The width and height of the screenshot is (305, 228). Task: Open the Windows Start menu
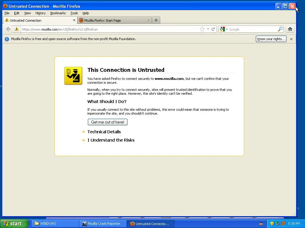pos(14,224)
